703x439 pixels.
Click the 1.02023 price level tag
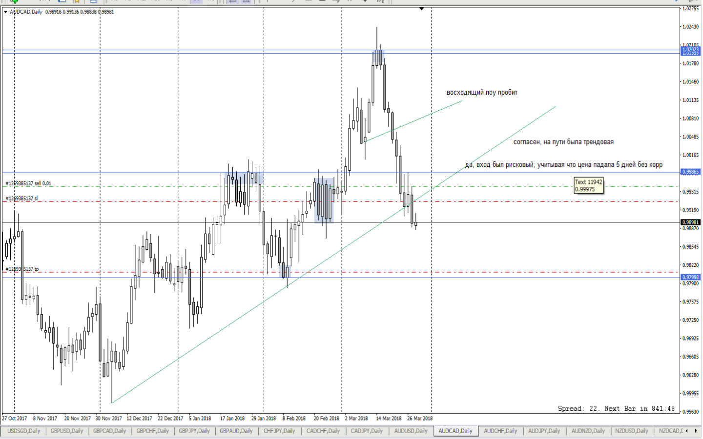(690, 49)
